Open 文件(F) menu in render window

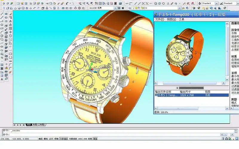tap(160, 19)
